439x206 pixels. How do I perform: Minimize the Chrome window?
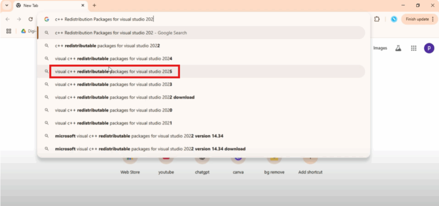[403, 5]
